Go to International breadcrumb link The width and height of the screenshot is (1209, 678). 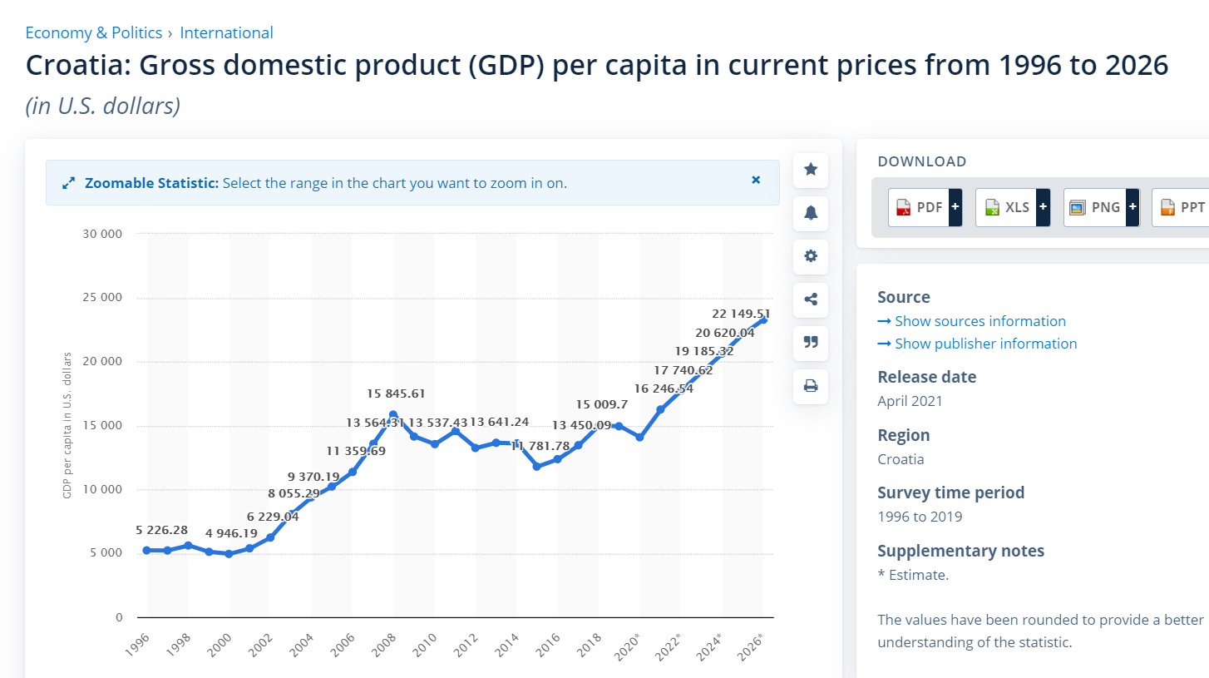pyautogui.click(x=226, y=33)
